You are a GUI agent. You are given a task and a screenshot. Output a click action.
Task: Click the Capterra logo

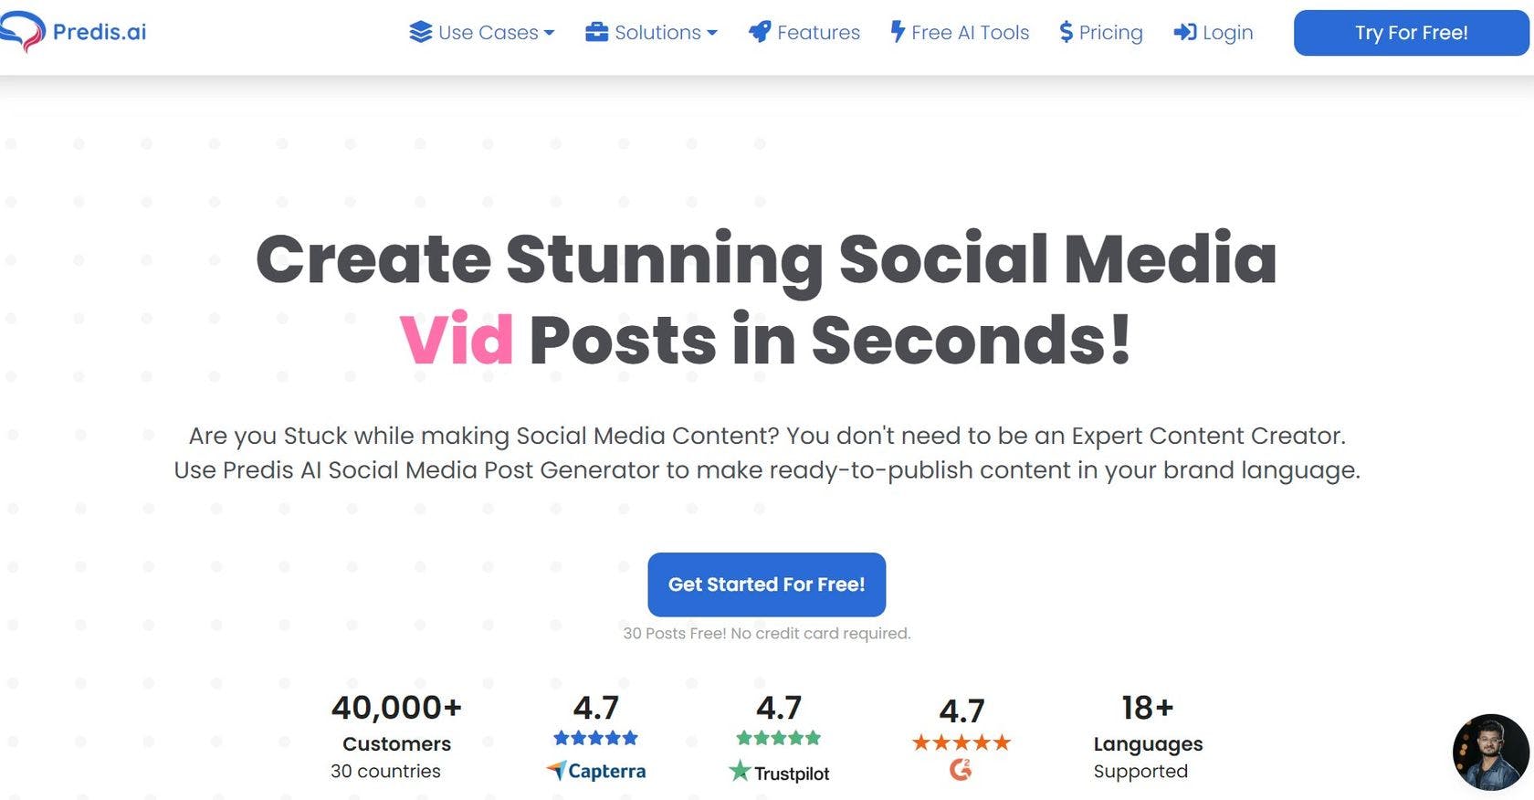tap(596, 771)
